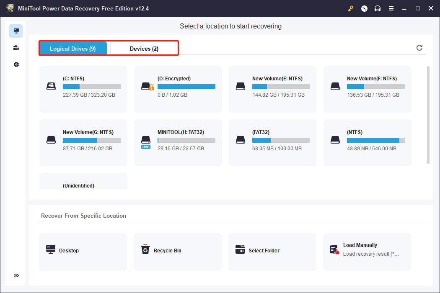Click the unlabeled NTFS 546 MB drive icon

click(x=335, y=140)
